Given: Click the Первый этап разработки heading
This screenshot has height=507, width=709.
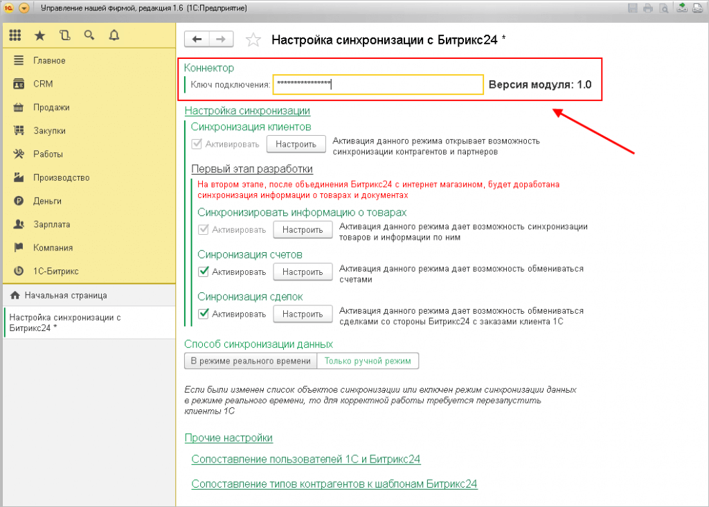Looking at the screenshot, I should click(x=252, y=169).
